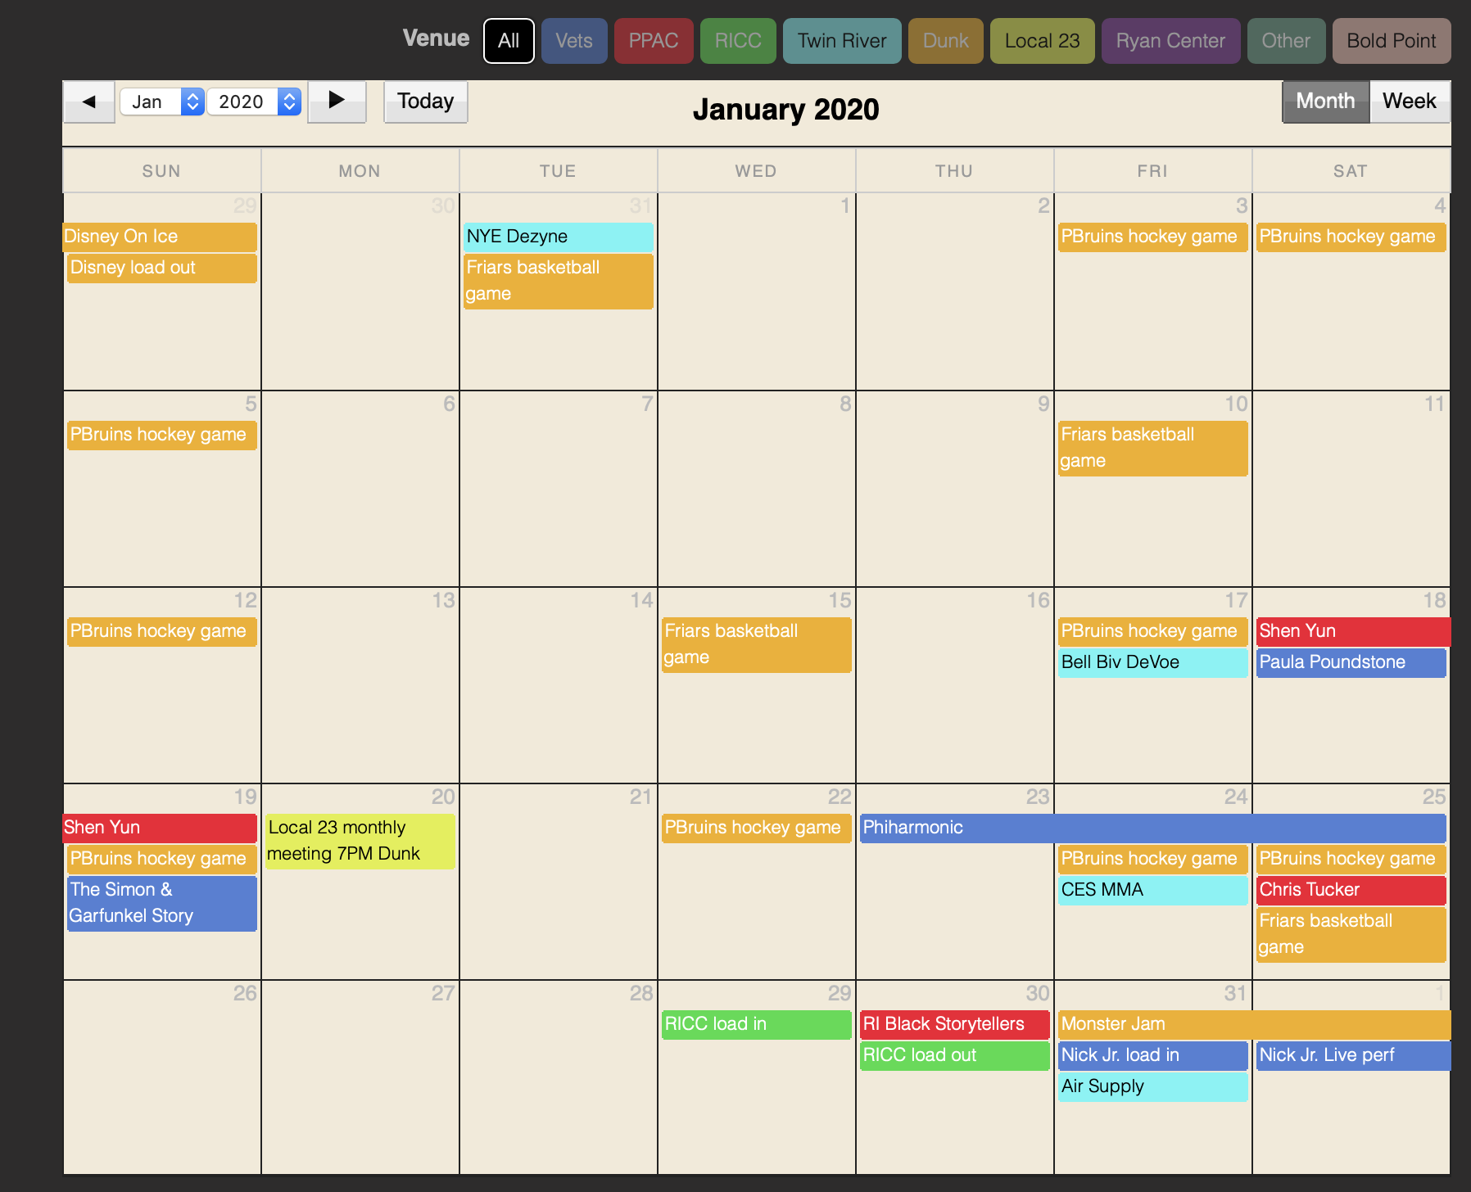This screenshot has width=1471, height=1192.
Task: Jump to Today
Action: click(x=425, y=102)
